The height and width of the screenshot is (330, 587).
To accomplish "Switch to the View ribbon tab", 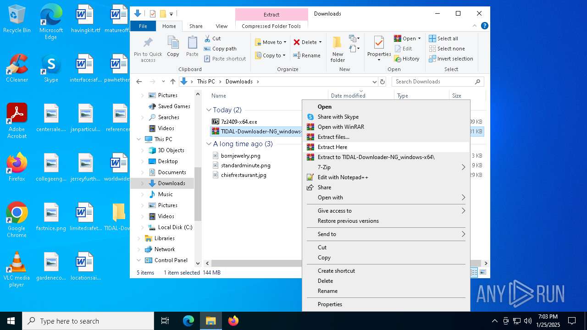I will 222,26.
